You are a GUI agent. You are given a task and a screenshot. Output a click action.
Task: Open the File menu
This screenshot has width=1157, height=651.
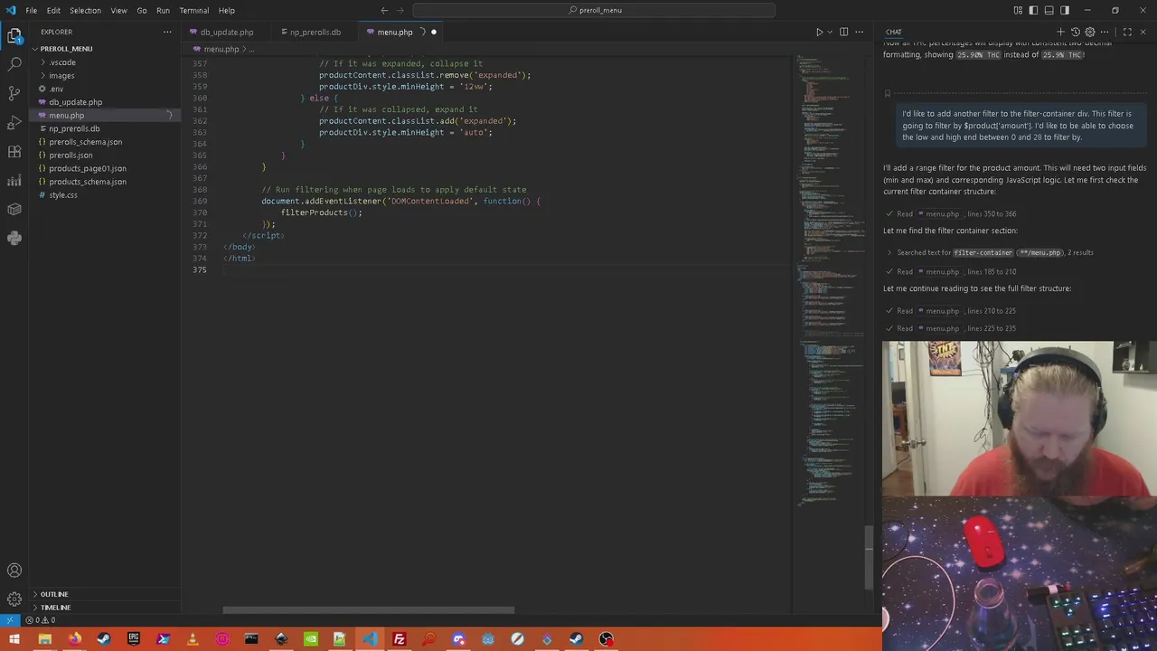point(31,10)
